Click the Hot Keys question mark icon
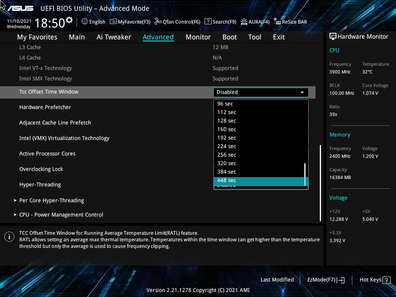Image resolution: width=396 pixels, height=297 pixels. 386,280
